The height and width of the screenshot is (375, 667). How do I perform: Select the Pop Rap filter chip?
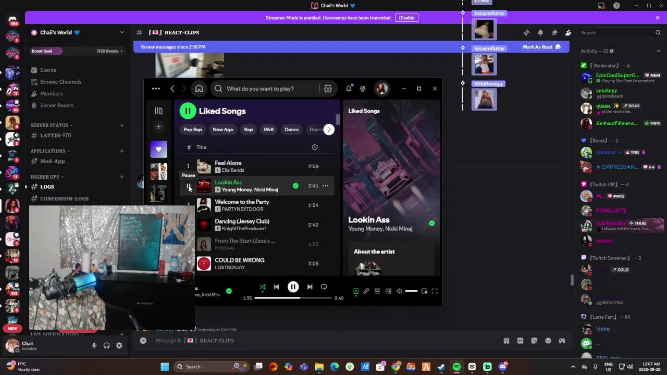click(x=193, y=130)
